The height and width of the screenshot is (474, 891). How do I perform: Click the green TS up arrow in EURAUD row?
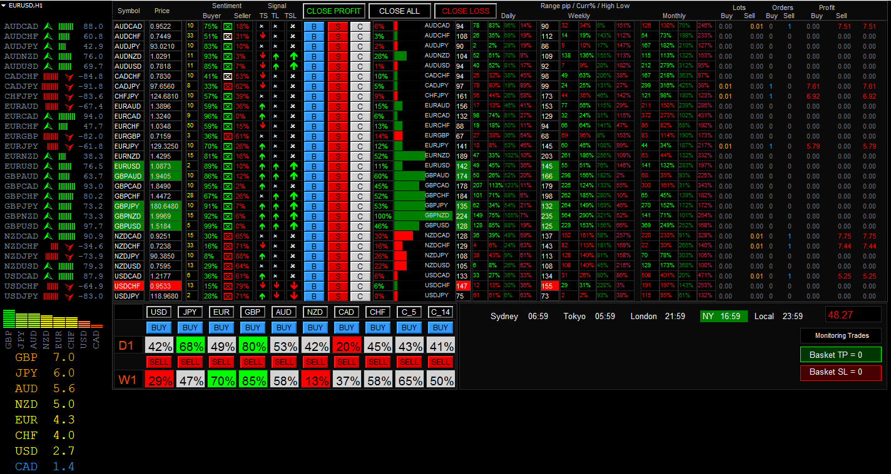click(263, 106)
